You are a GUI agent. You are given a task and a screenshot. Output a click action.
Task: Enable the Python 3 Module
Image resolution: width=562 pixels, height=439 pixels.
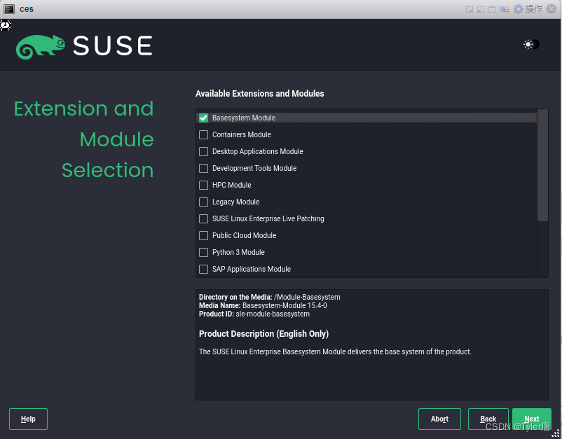click(x=203, y=252)
